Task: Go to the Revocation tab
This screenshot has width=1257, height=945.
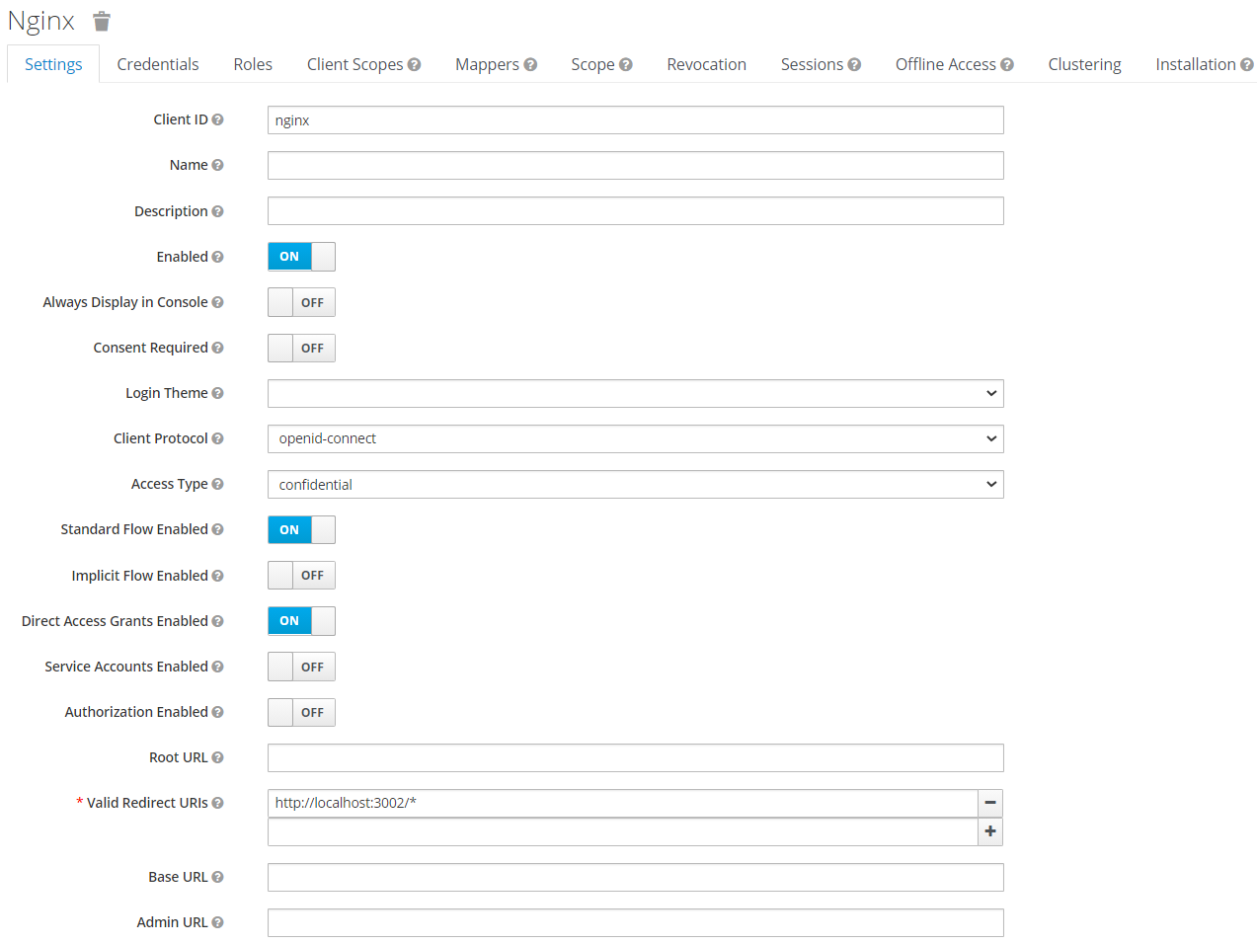Action: point(706,64)
